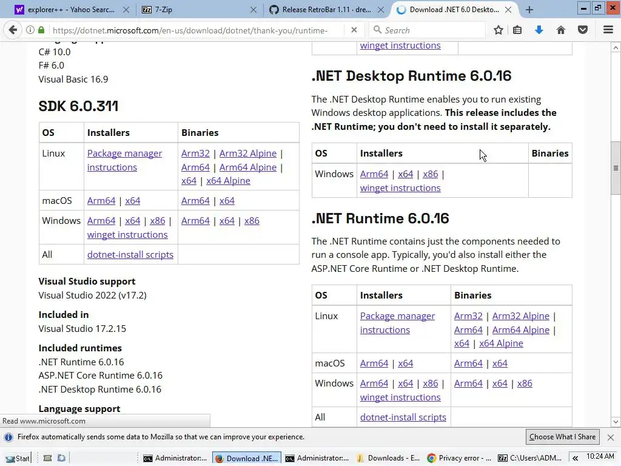
Task: Go to the Firefox home page icon
Action: pyautogui.click(x=561, y=30)
